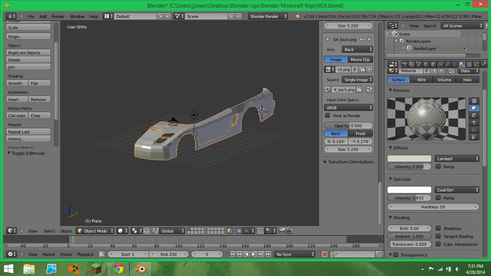
Task: Open the Lambert diffuse shader dropdown
Action: (x=457, y=158)
